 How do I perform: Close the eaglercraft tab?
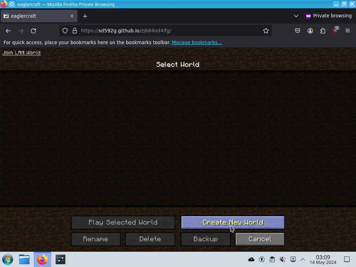tap(72, 16)
